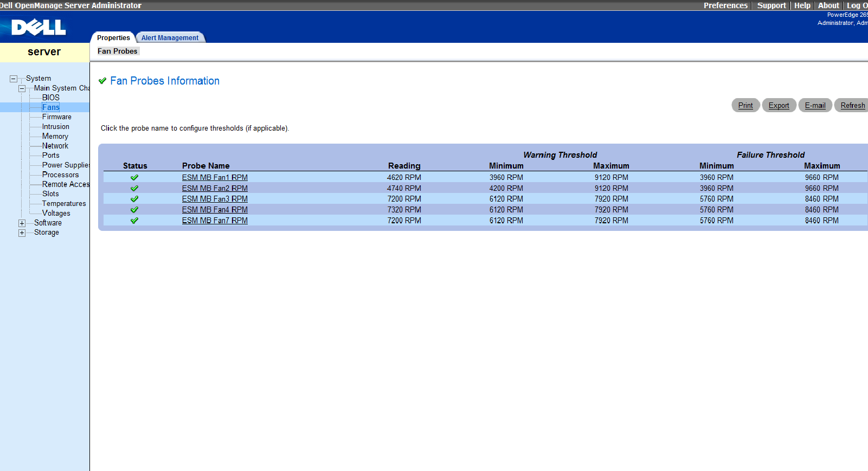Open the Alert Management tab
Screen dimensions: 868x471
170,37
